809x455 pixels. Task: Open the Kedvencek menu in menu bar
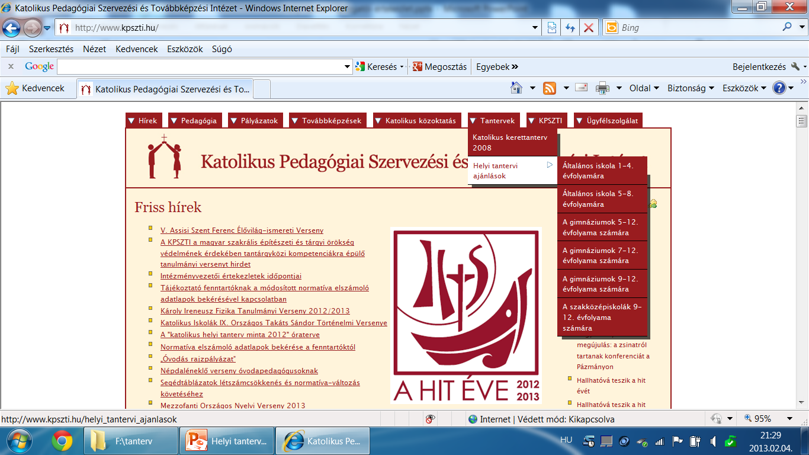point(137,49)
